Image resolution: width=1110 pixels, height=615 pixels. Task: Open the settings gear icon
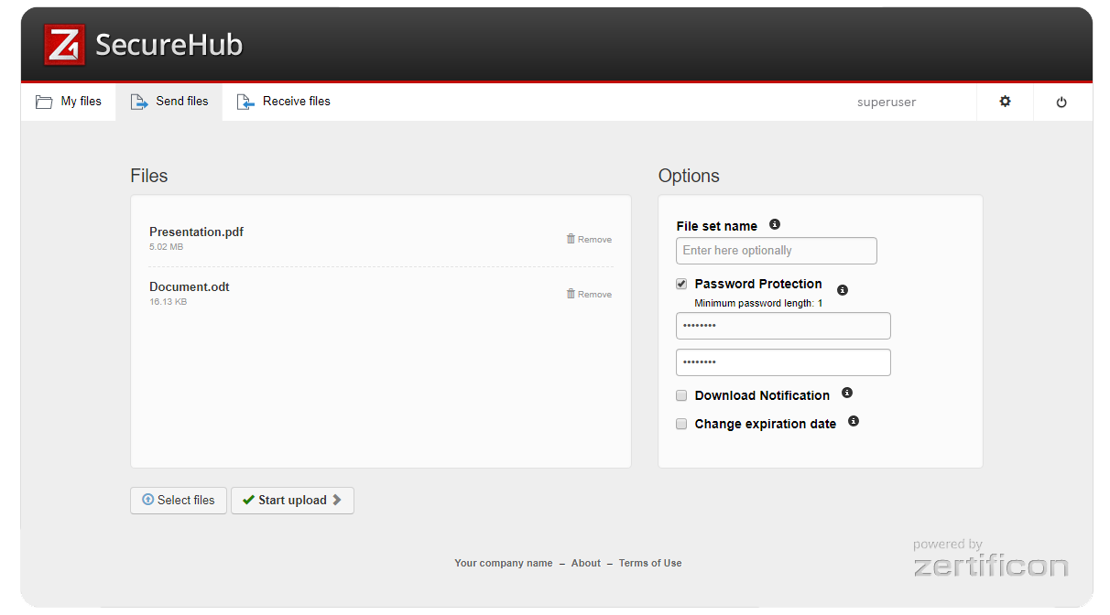(x=1005, y=102)
